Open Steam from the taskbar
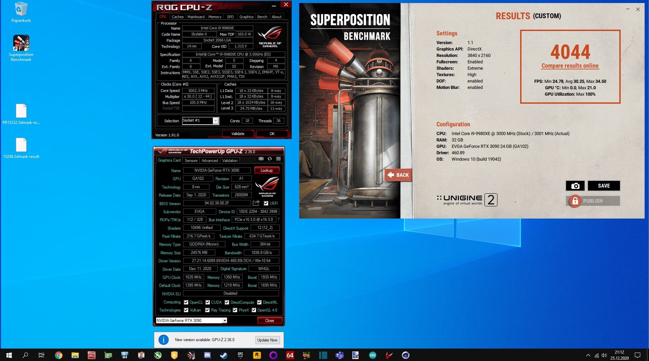 click(224, 355)
